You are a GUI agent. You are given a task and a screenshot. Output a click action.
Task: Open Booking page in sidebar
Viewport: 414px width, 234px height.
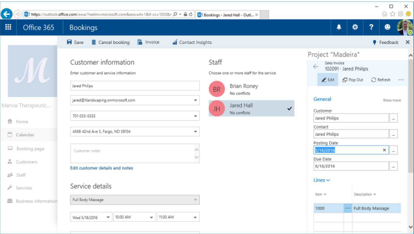pos(26,149)
